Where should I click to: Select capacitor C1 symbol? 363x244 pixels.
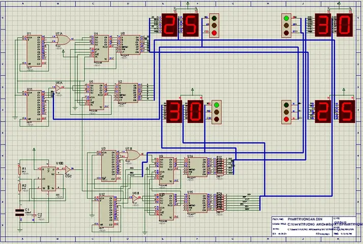[19, 212]
